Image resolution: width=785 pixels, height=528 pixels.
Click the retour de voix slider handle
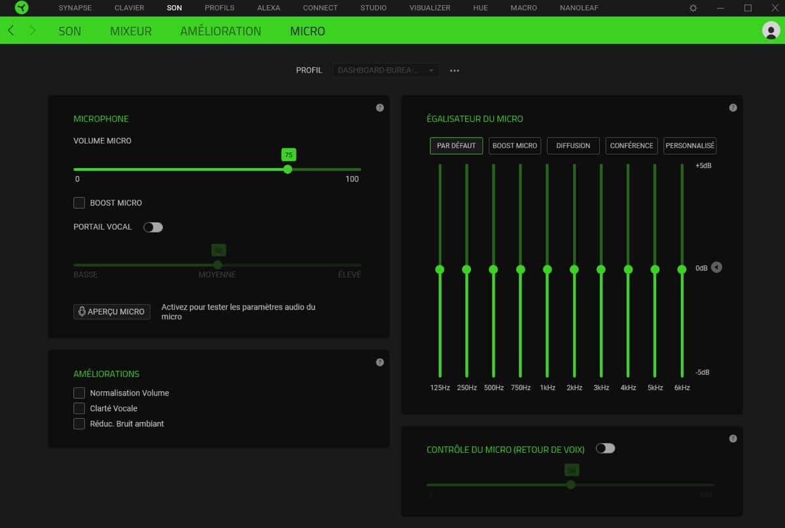pos(571,485)
